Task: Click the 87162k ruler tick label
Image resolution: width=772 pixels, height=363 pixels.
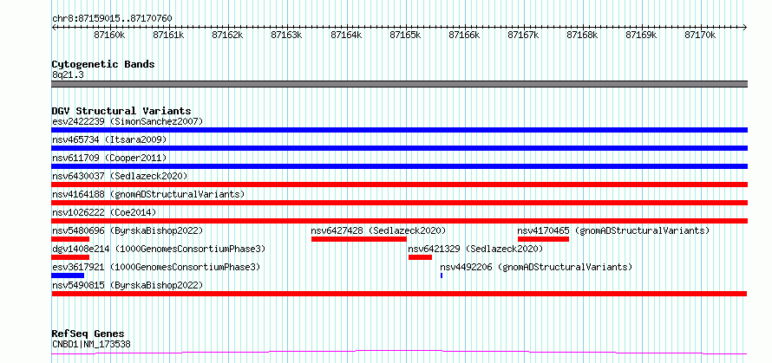Action: click(227, 36)
